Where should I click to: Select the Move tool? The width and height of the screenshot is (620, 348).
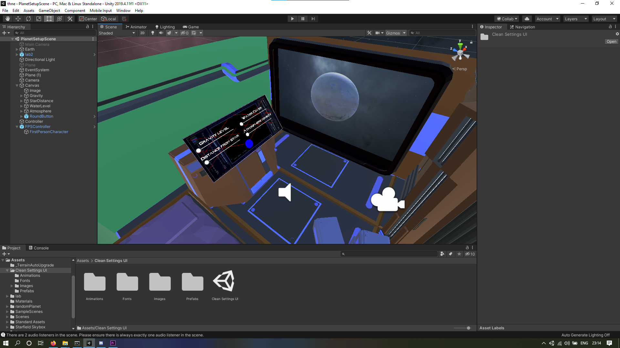click(18, 19)
